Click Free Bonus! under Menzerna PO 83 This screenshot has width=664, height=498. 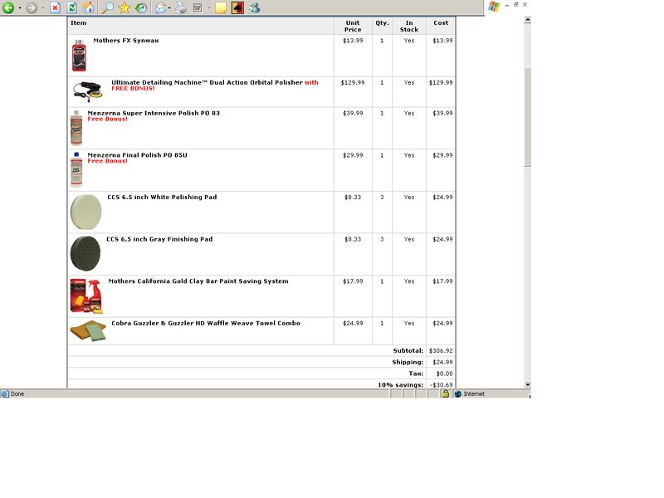[x=108, y=119]
